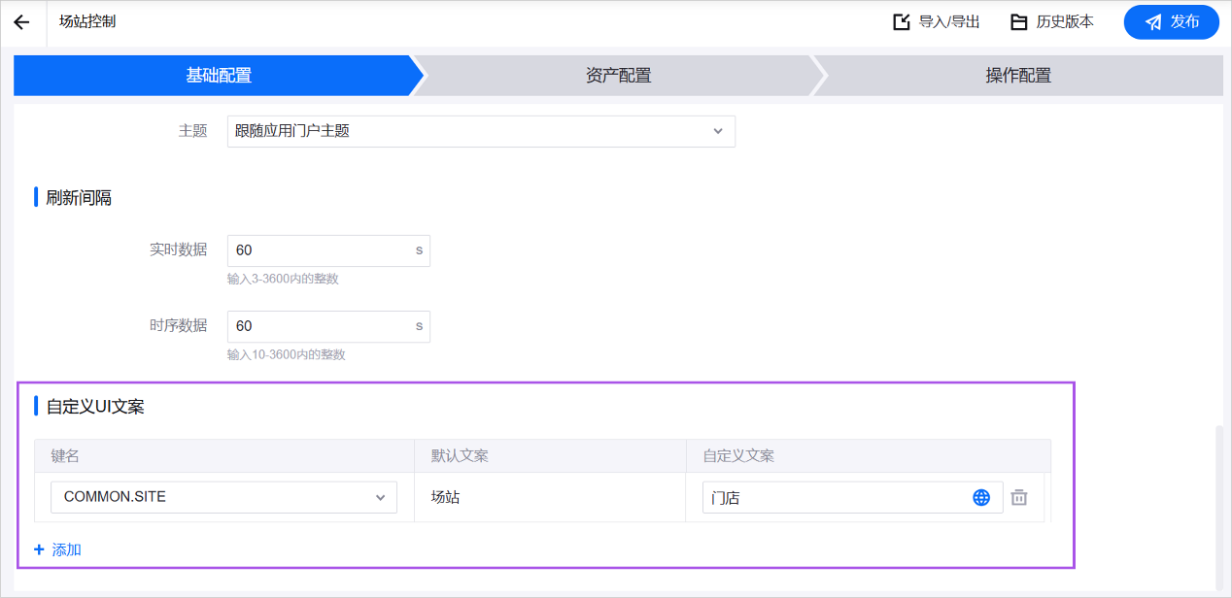Click the 实时数据 interval input field

coord(319,250)
